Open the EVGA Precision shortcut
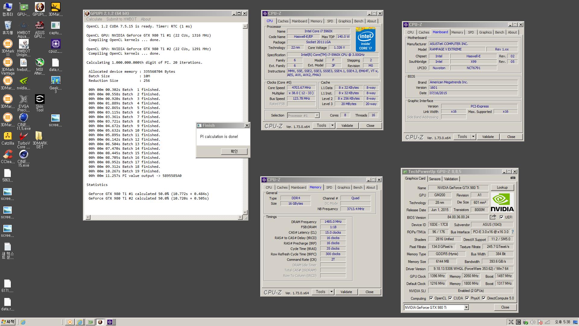Screen dimensions: 579x326 click(x=24, y=103)
